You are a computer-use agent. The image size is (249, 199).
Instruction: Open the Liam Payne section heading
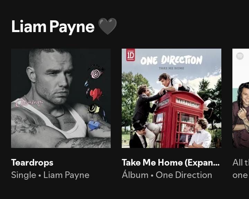coord(53,27)
